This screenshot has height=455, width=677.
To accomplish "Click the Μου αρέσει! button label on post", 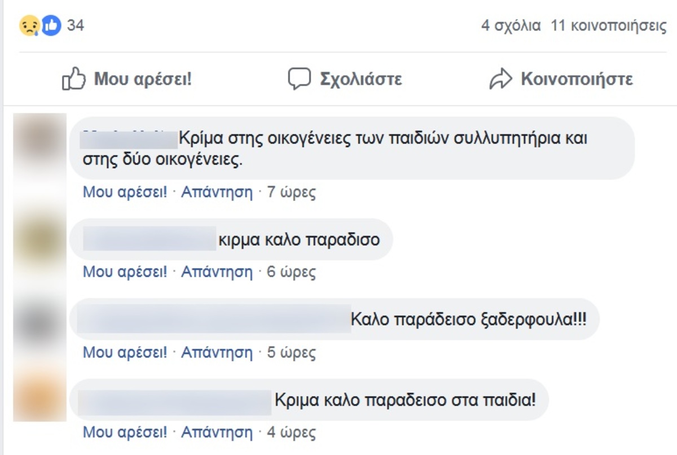I will (143, 79).
